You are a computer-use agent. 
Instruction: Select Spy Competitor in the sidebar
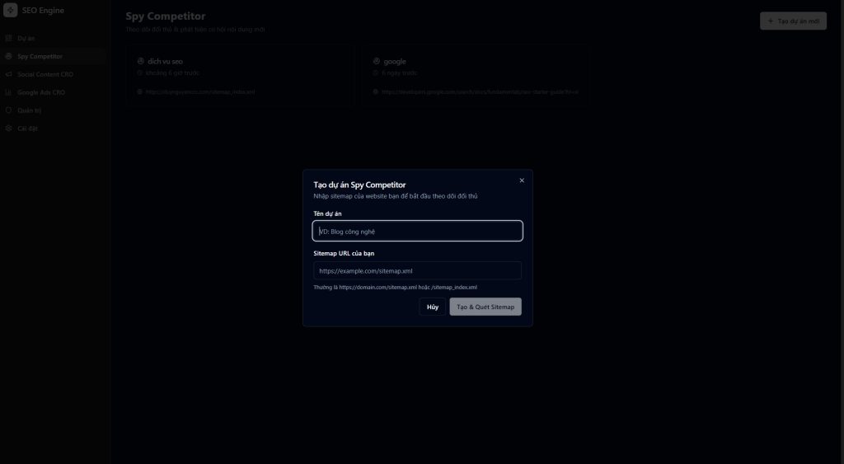pos(54,57)
